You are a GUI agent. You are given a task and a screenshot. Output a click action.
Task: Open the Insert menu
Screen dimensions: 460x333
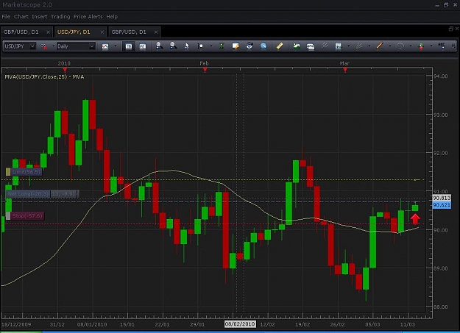40,17
